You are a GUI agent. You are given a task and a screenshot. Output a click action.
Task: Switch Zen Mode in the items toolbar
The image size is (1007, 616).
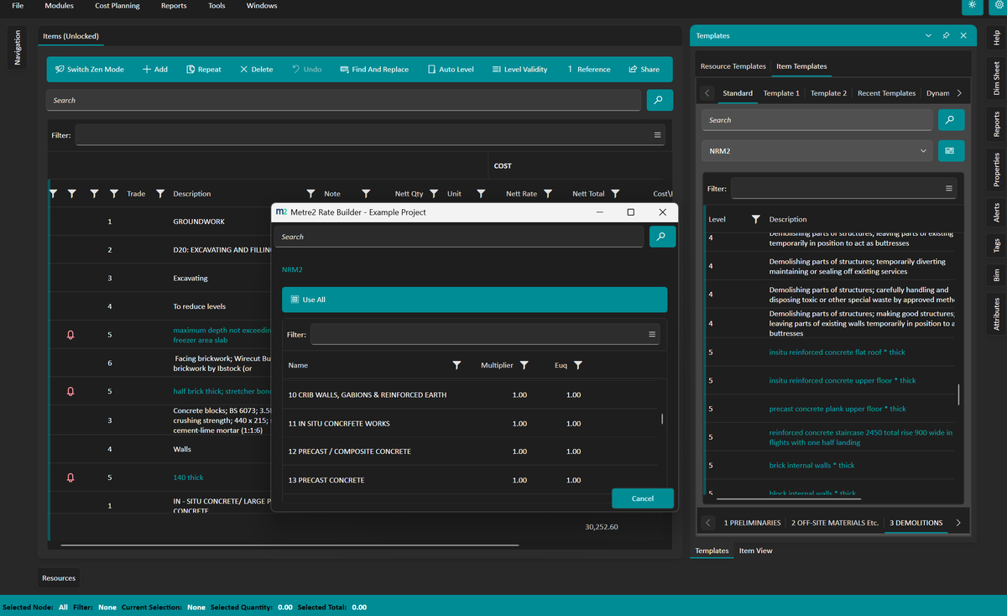point(90,70)
